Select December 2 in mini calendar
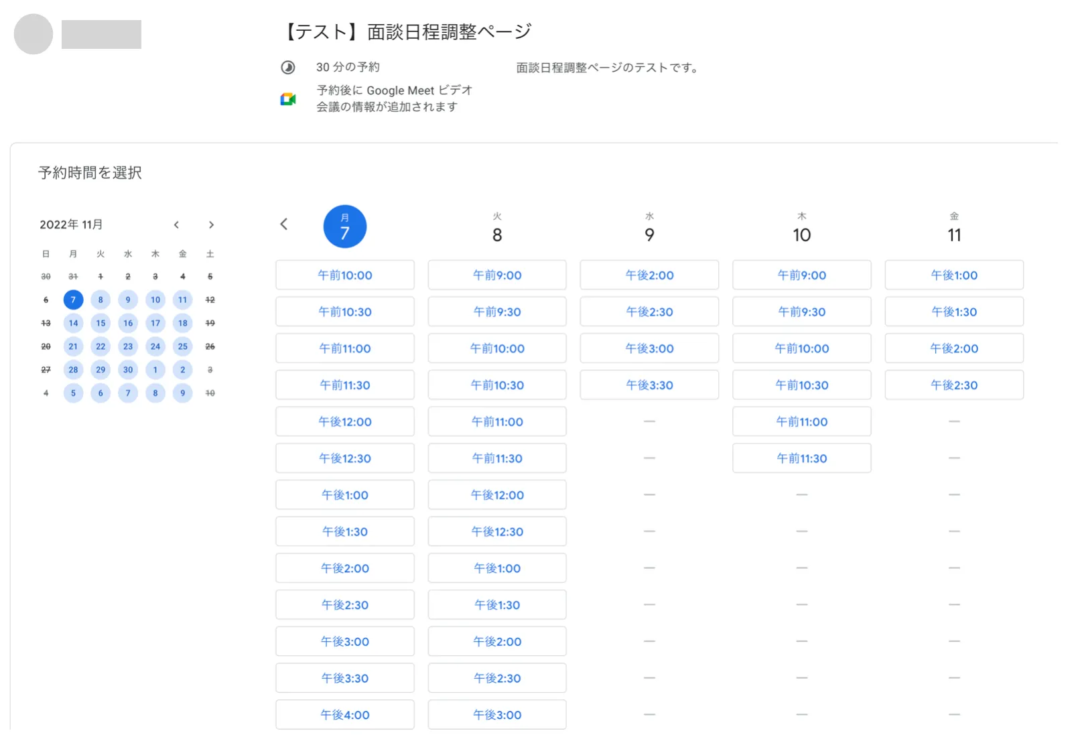The width and height of the screenshot is (1080, 741). (183, 370)
